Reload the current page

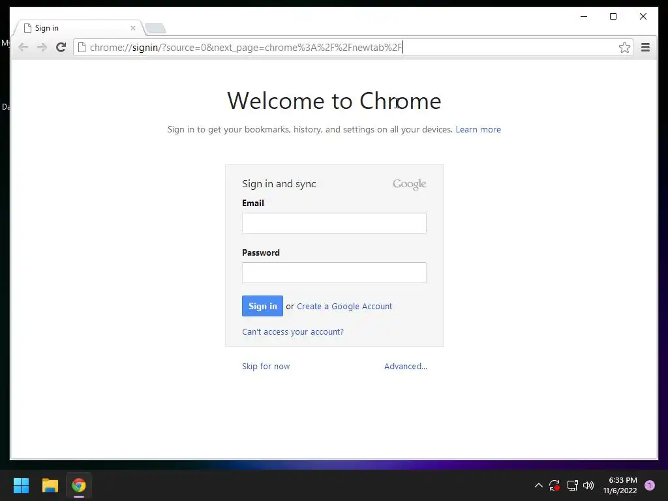61,47
